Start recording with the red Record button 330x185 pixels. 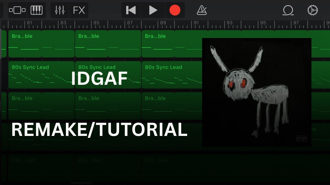[175, 10]
